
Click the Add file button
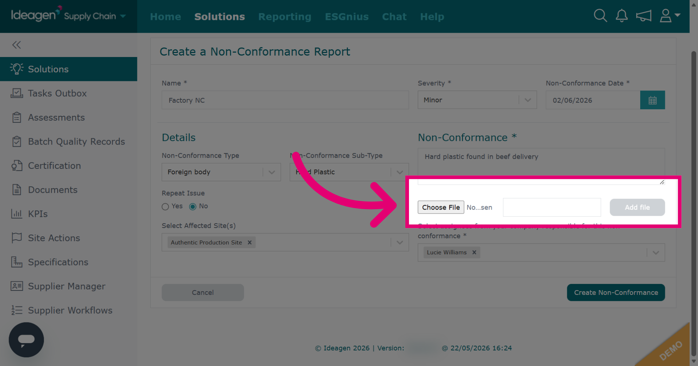point(637,207)
